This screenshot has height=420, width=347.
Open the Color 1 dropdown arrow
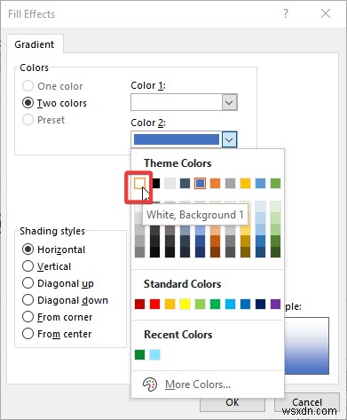click(x=230, y=103)
